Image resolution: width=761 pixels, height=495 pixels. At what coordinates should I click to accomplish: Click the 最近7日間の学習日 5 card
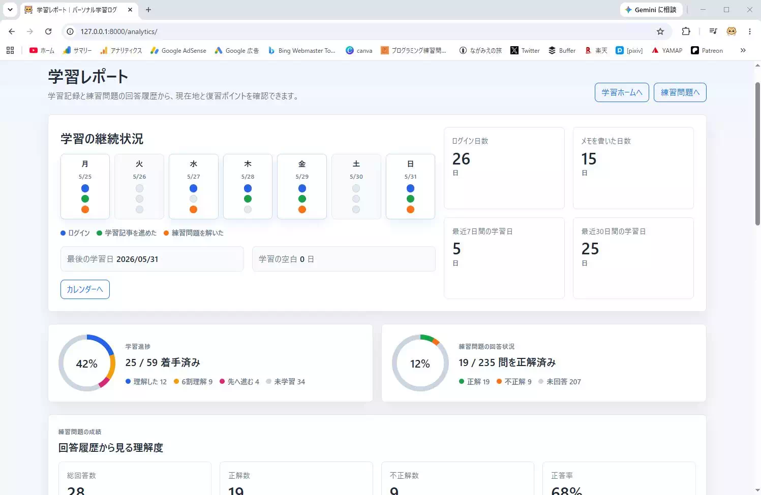(504, 258)
